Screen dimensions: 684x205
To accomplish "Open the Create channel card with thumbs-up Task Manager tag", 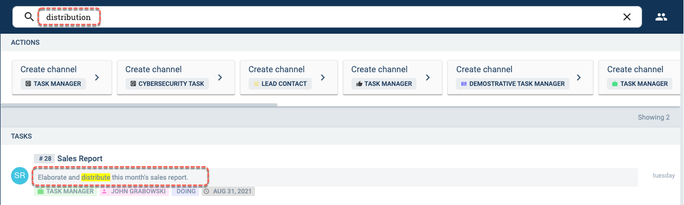I will coord(393,77).
